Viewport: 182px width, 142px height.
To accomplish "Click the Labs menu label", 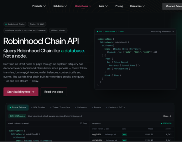I will (x=102, y=6).
